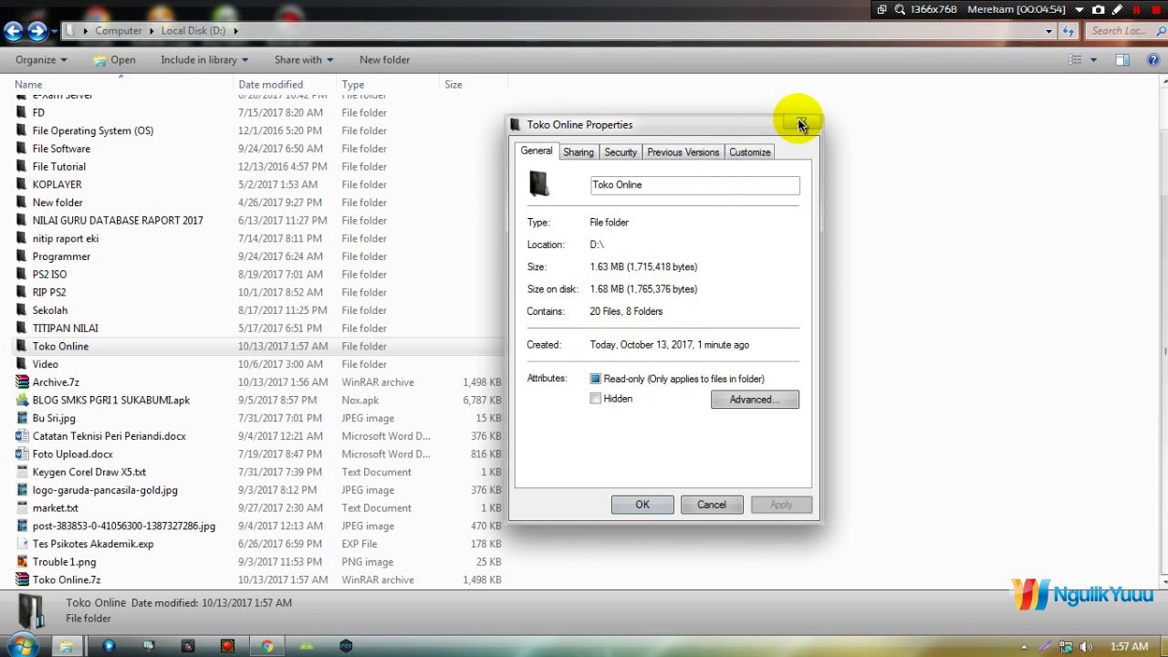Screen dimensions: 1168x657
Task: Go forward with the Explorer Forward arrow
Action: pos(37,31)
